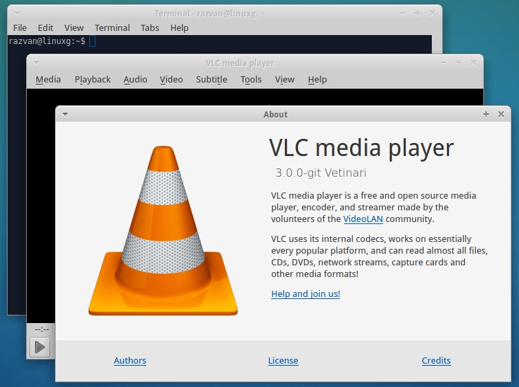This screenshot has width=519, height=387.
Task: Close the VLC media player window
Action: point(474,63)
